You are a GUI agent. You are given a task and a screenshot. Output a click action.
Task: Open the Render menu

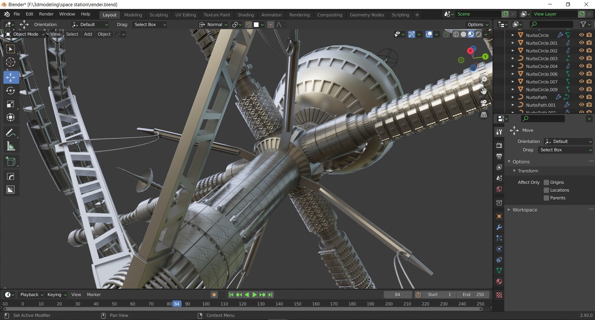(x=46, y=14)
